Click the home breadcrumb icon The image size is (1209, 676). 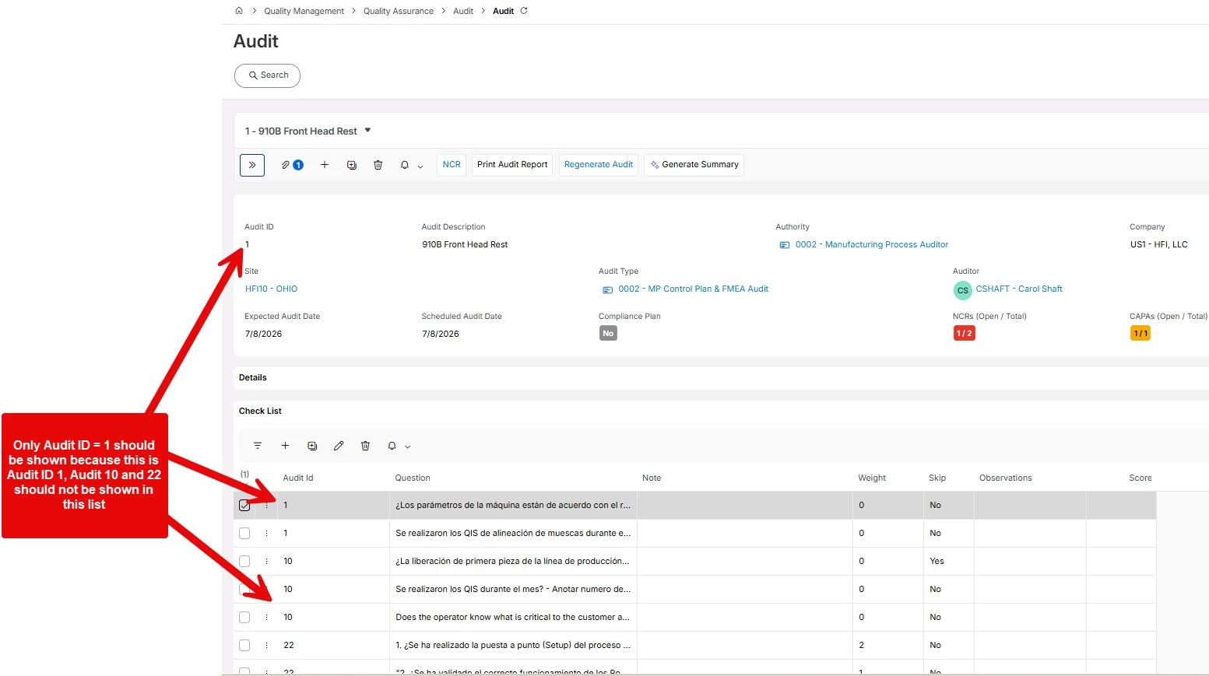tap(239, 11)
